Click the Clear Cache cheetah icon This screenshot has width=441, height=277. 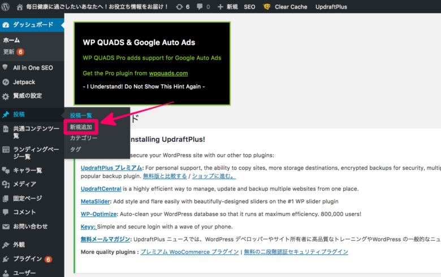[267, 6]
